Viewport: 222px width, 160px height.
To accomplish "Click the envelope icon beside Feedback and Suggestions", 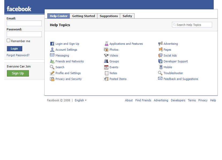I will click(160, 78).
